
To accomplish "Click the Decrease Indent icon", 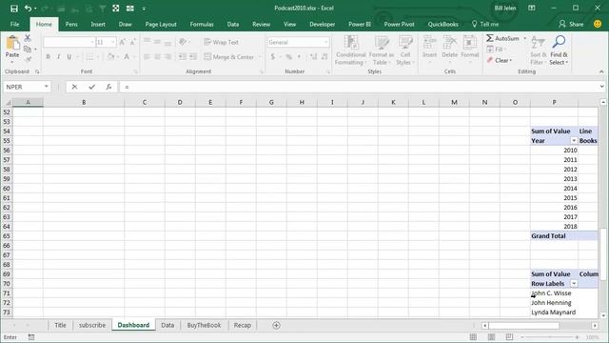I will pyautogui.click(x=182, y=57).
